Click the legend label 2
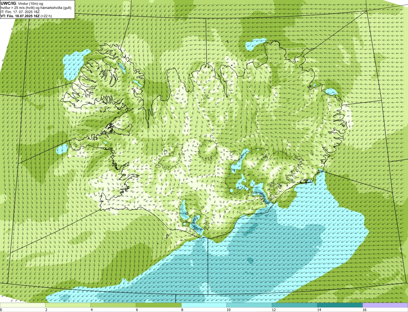 pyautogui.click(x=46, y=310)
